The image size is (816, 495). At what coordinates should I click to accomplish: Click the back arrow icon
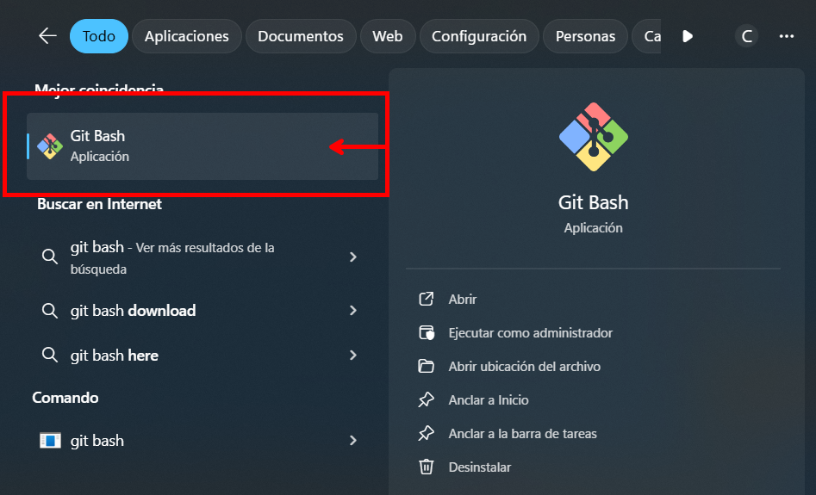click(x=47, y=36)
